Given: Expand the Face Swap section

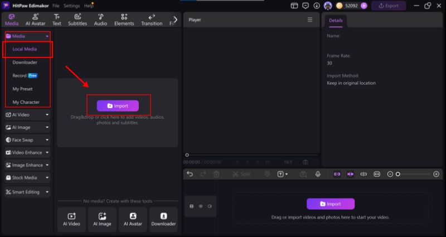Looking at the screenshot, I should tap(27, 140).
